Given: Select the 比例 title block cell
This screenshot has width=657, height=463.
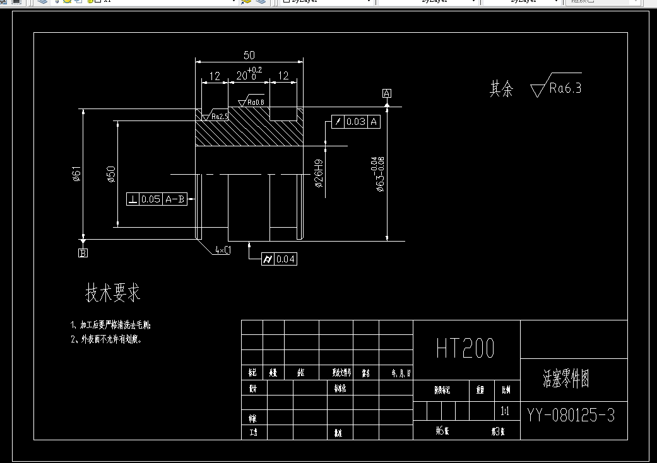Looking at the screenshot, I should click(506, 390).
